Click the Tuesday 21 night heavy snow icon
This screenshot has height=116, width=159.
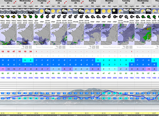tap(14, 11)
